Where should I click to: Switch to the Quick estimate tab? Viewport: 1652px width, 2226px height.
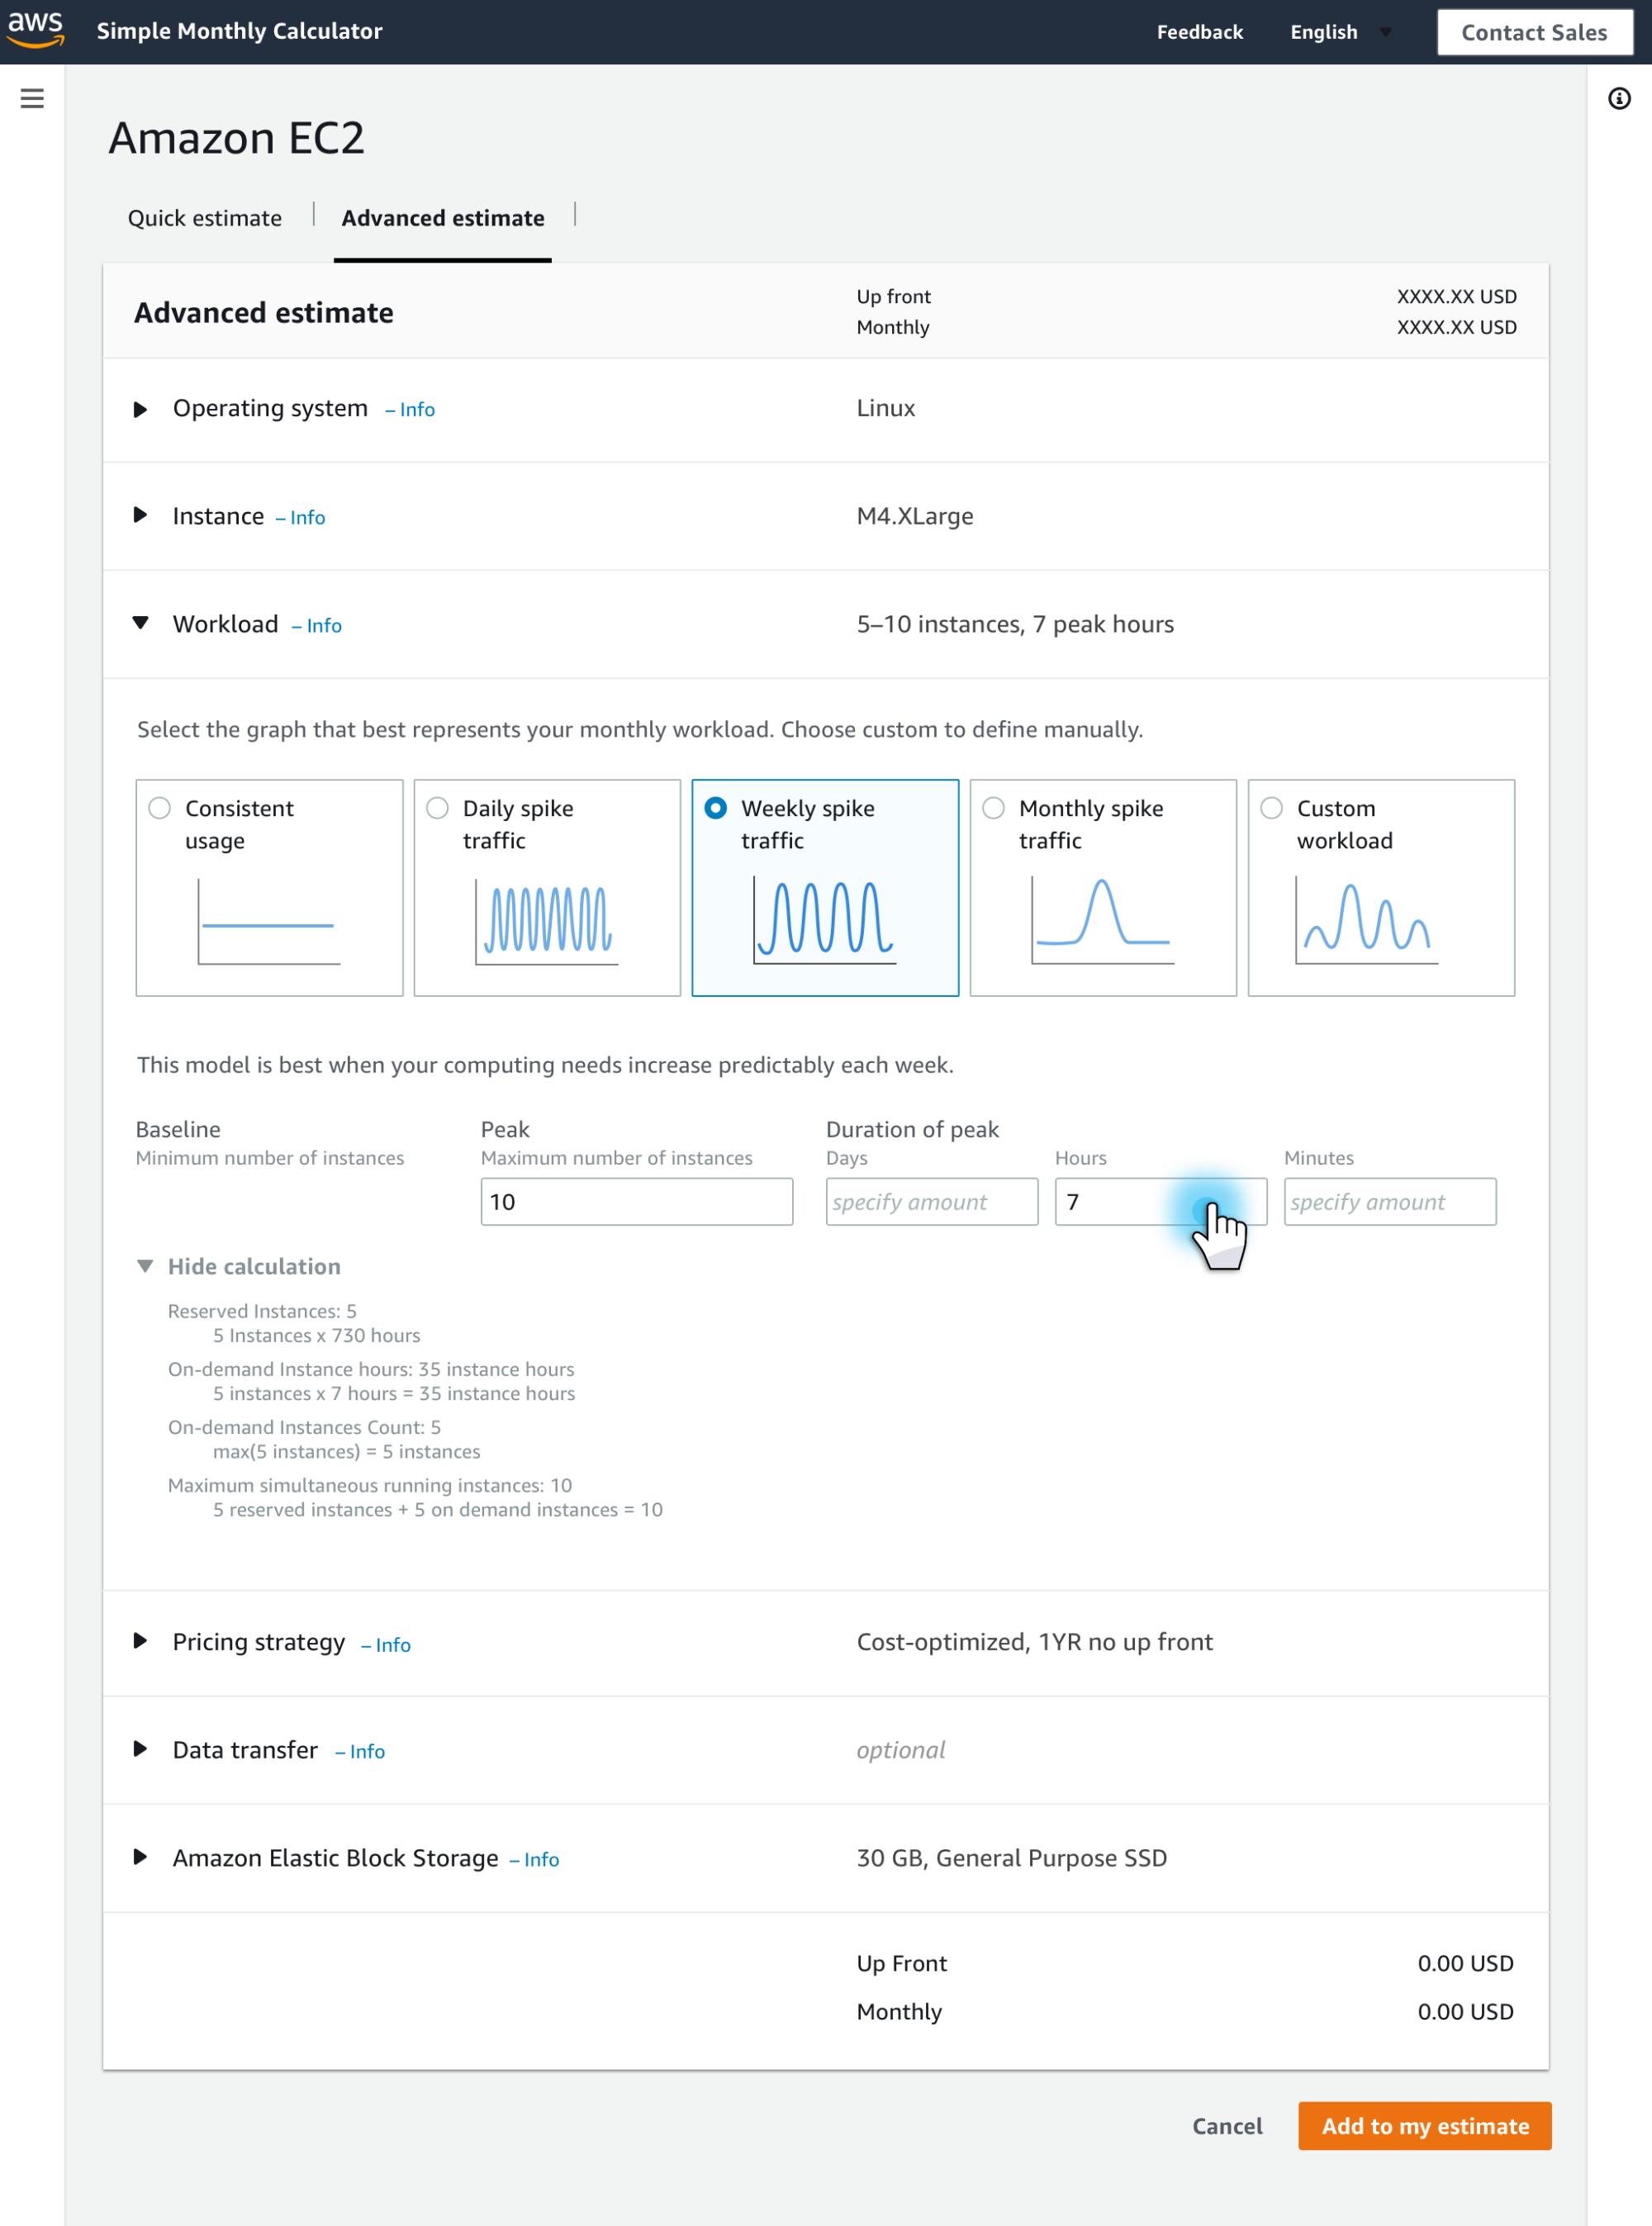(205, 218)
